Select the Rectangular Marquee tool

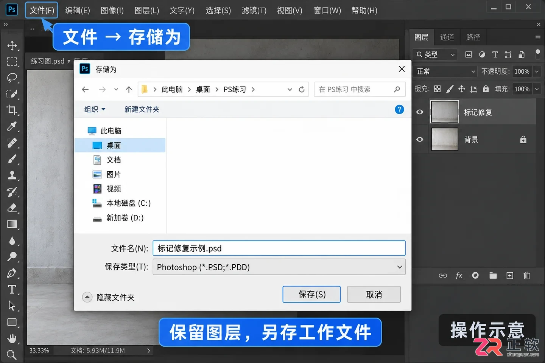pos(12,62)
